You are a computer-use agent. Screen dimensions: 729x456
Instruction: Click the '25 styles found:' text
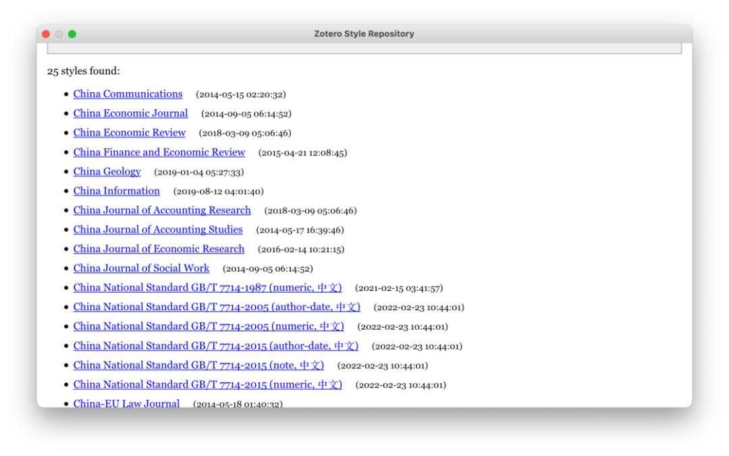coord(83,71)
